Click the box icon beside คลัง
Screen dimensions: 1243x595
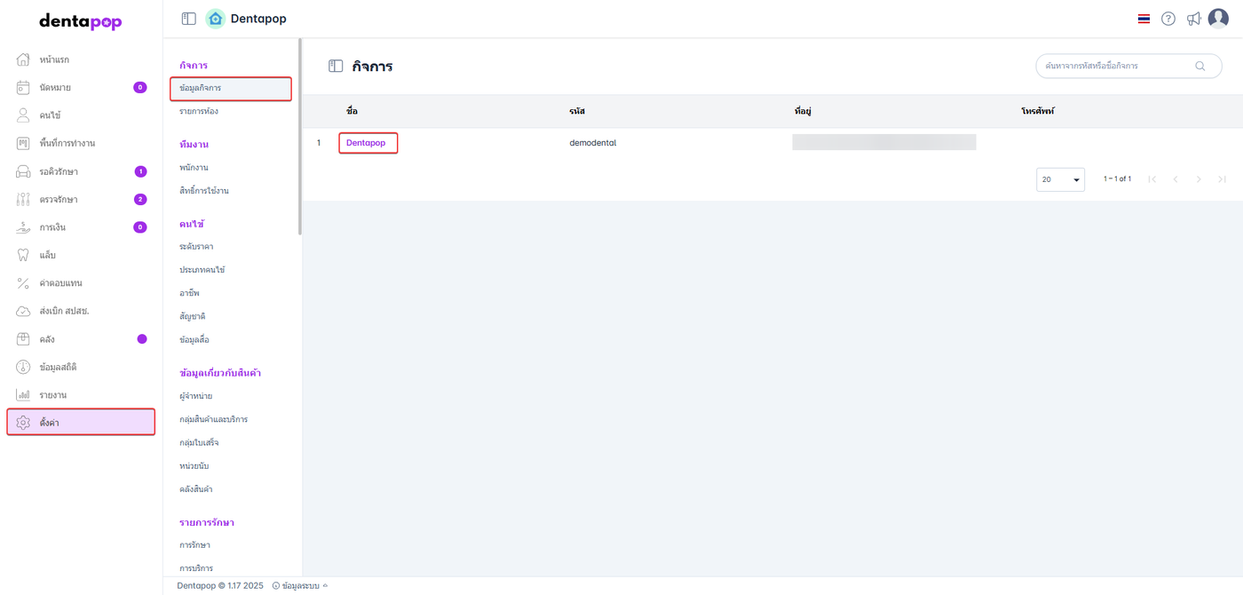[24, 339]
